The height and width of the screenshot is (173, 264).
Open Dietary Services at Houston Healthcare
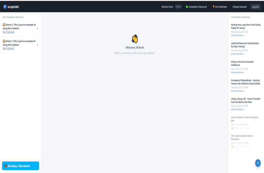pyautogui.click(x=242, y=63)
